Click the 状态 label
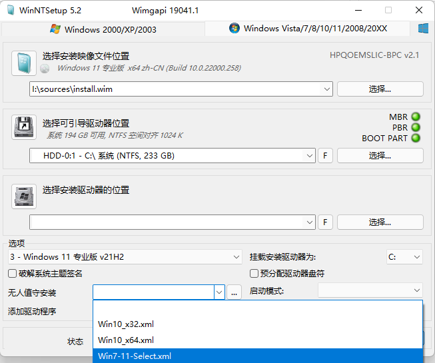 pyautogui.click(x=75, y=342)
